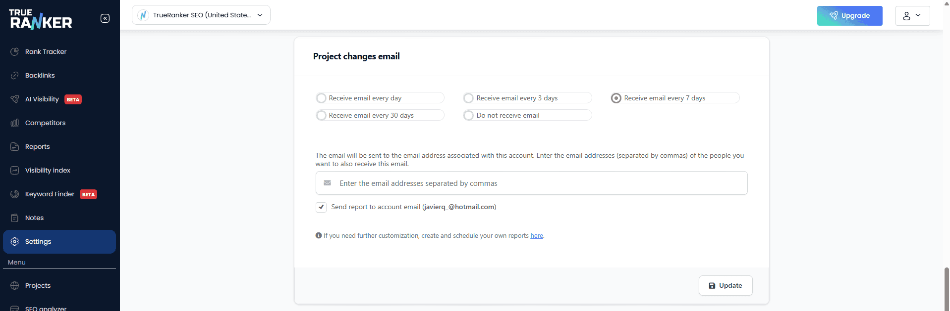Follow the 'here' custom reports link

[536, 236]
